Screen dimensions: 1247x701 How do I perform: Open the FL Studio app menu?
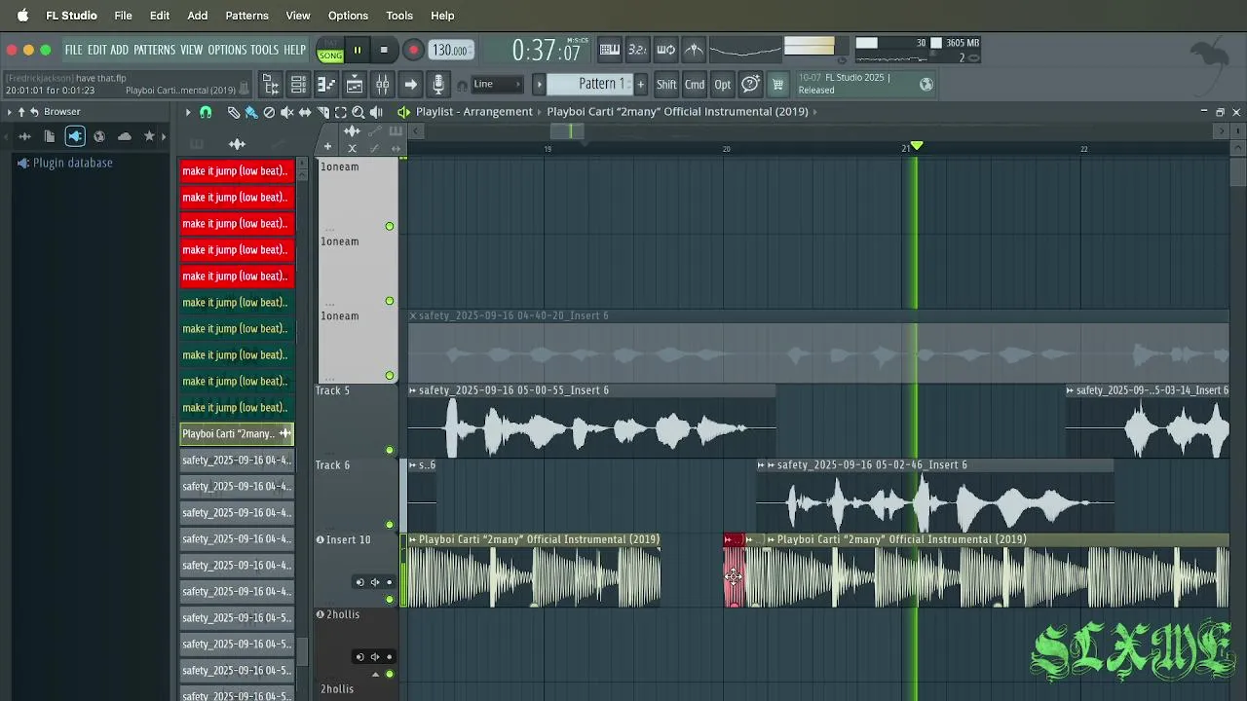[x=71, y=16]
